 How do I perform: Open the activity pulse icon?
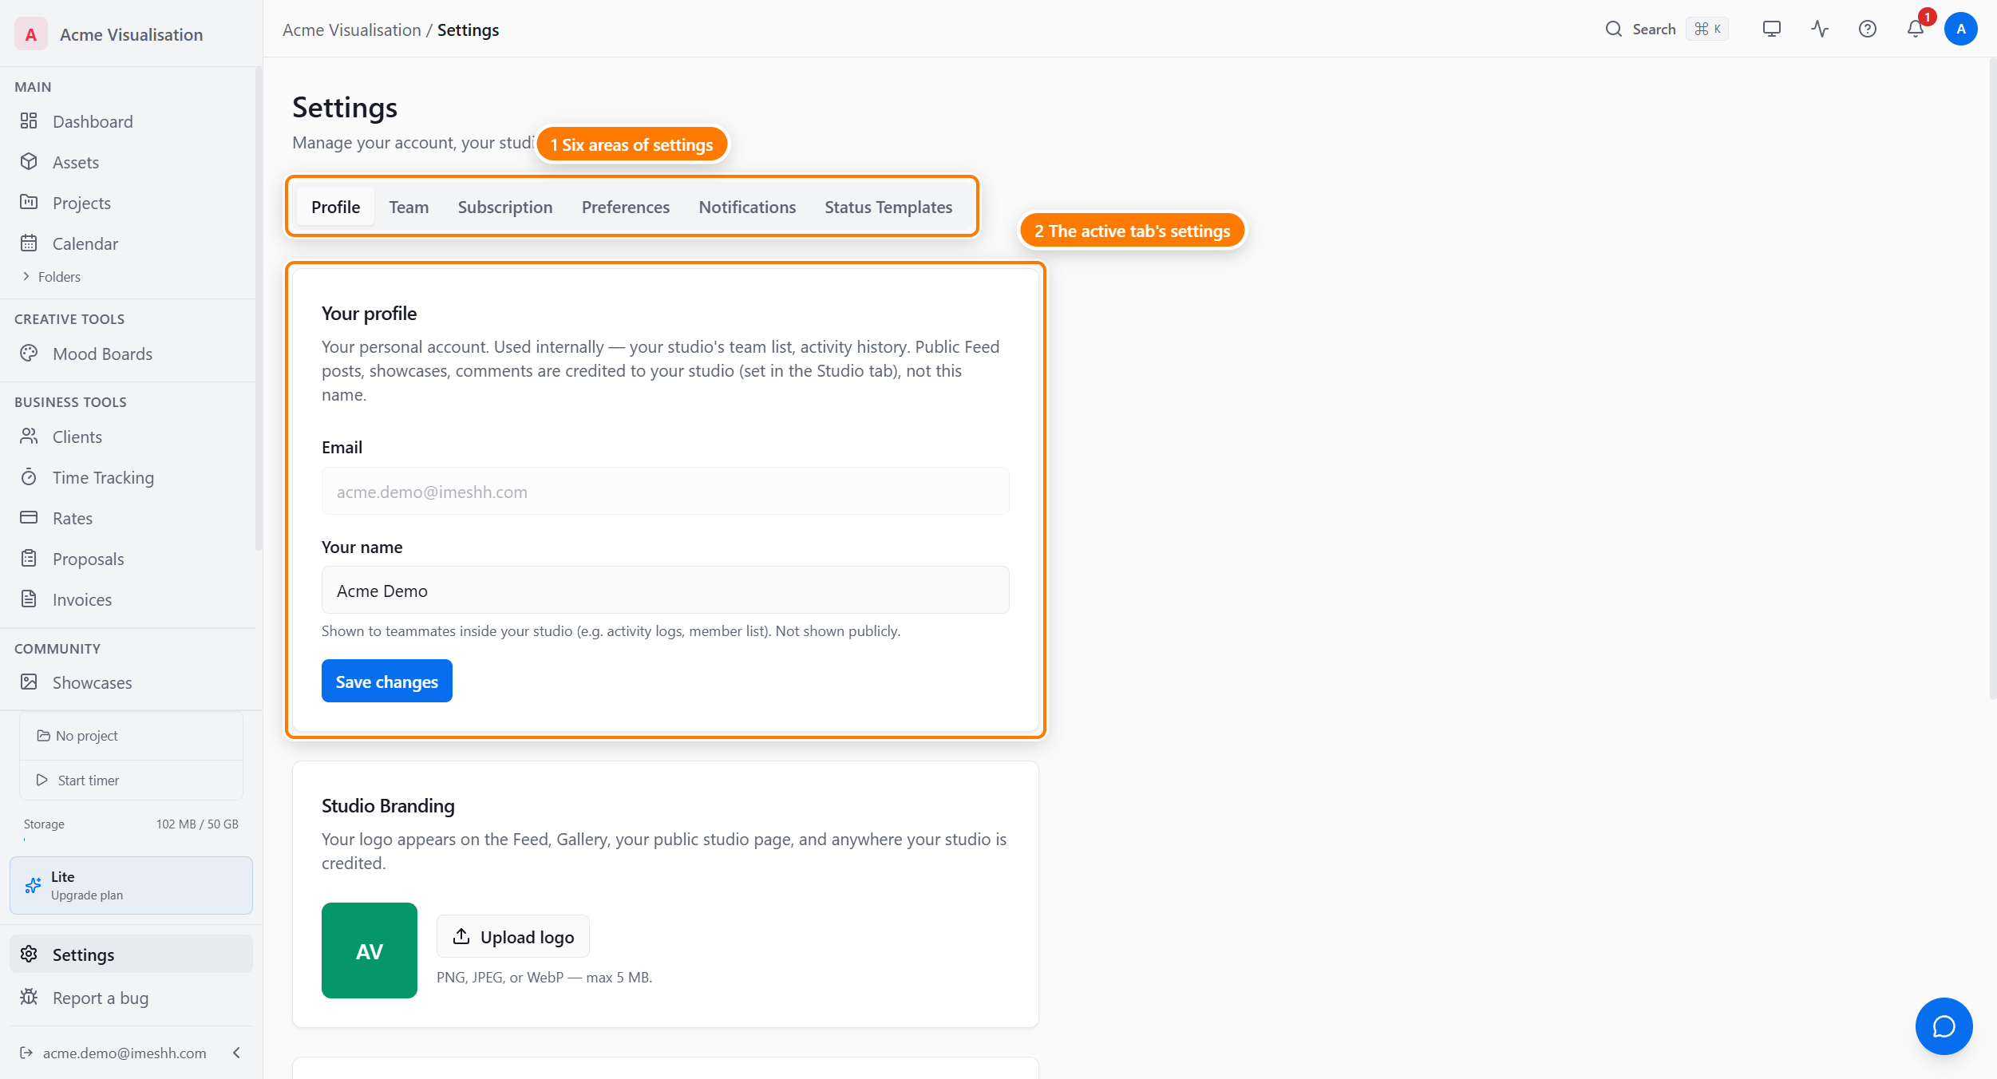(x=1820, y=29)
